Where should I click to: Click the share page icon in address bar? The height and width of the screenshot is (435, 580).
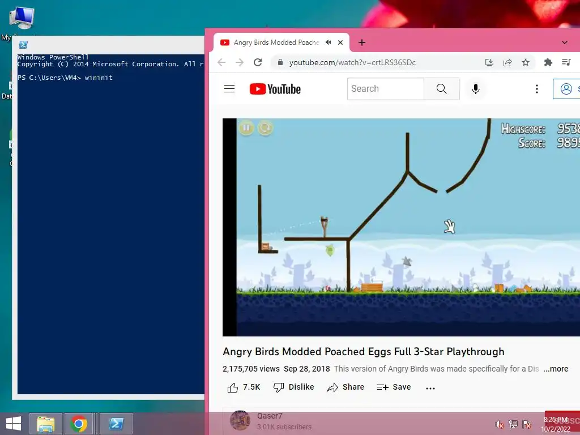click(507, 62)
